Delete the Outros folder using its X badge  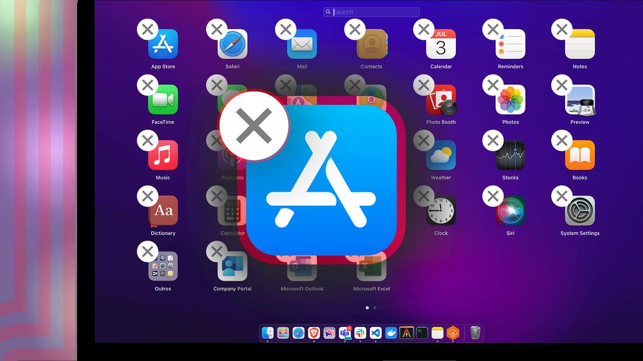coord(148,252)
